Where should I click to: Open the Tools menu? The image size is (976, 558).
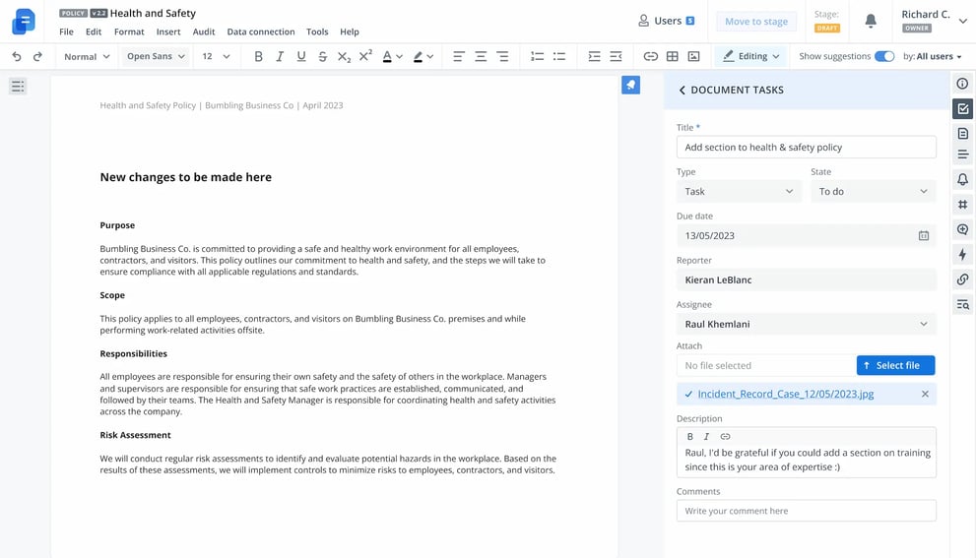(x=317, y=31)
